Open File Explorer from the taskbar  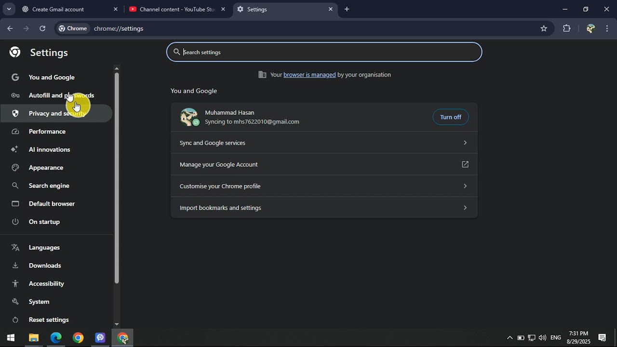[34, 338]
